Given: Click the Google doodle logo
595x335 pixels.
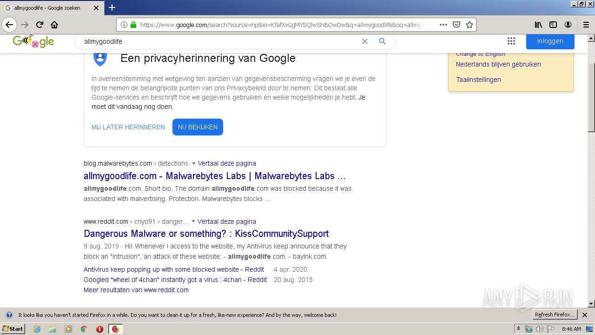Looking at the screenshot, I should click(x=33, y=41).
